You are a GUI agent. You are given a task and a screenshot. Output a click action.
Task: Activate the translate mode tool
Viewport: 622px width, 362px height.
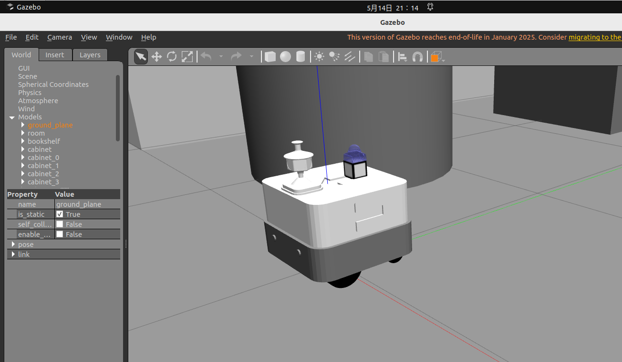(x=156, y=57)
